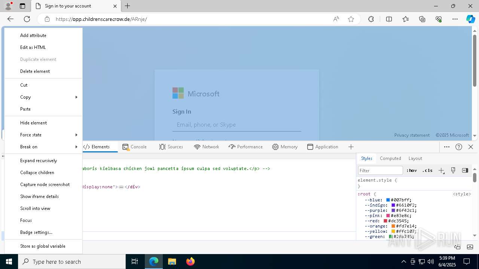Viewport: 479px width, 269px height.
Task: Open DevTools customize ellipsis menu
Action: pyautogui.click(x=447, y=147)
